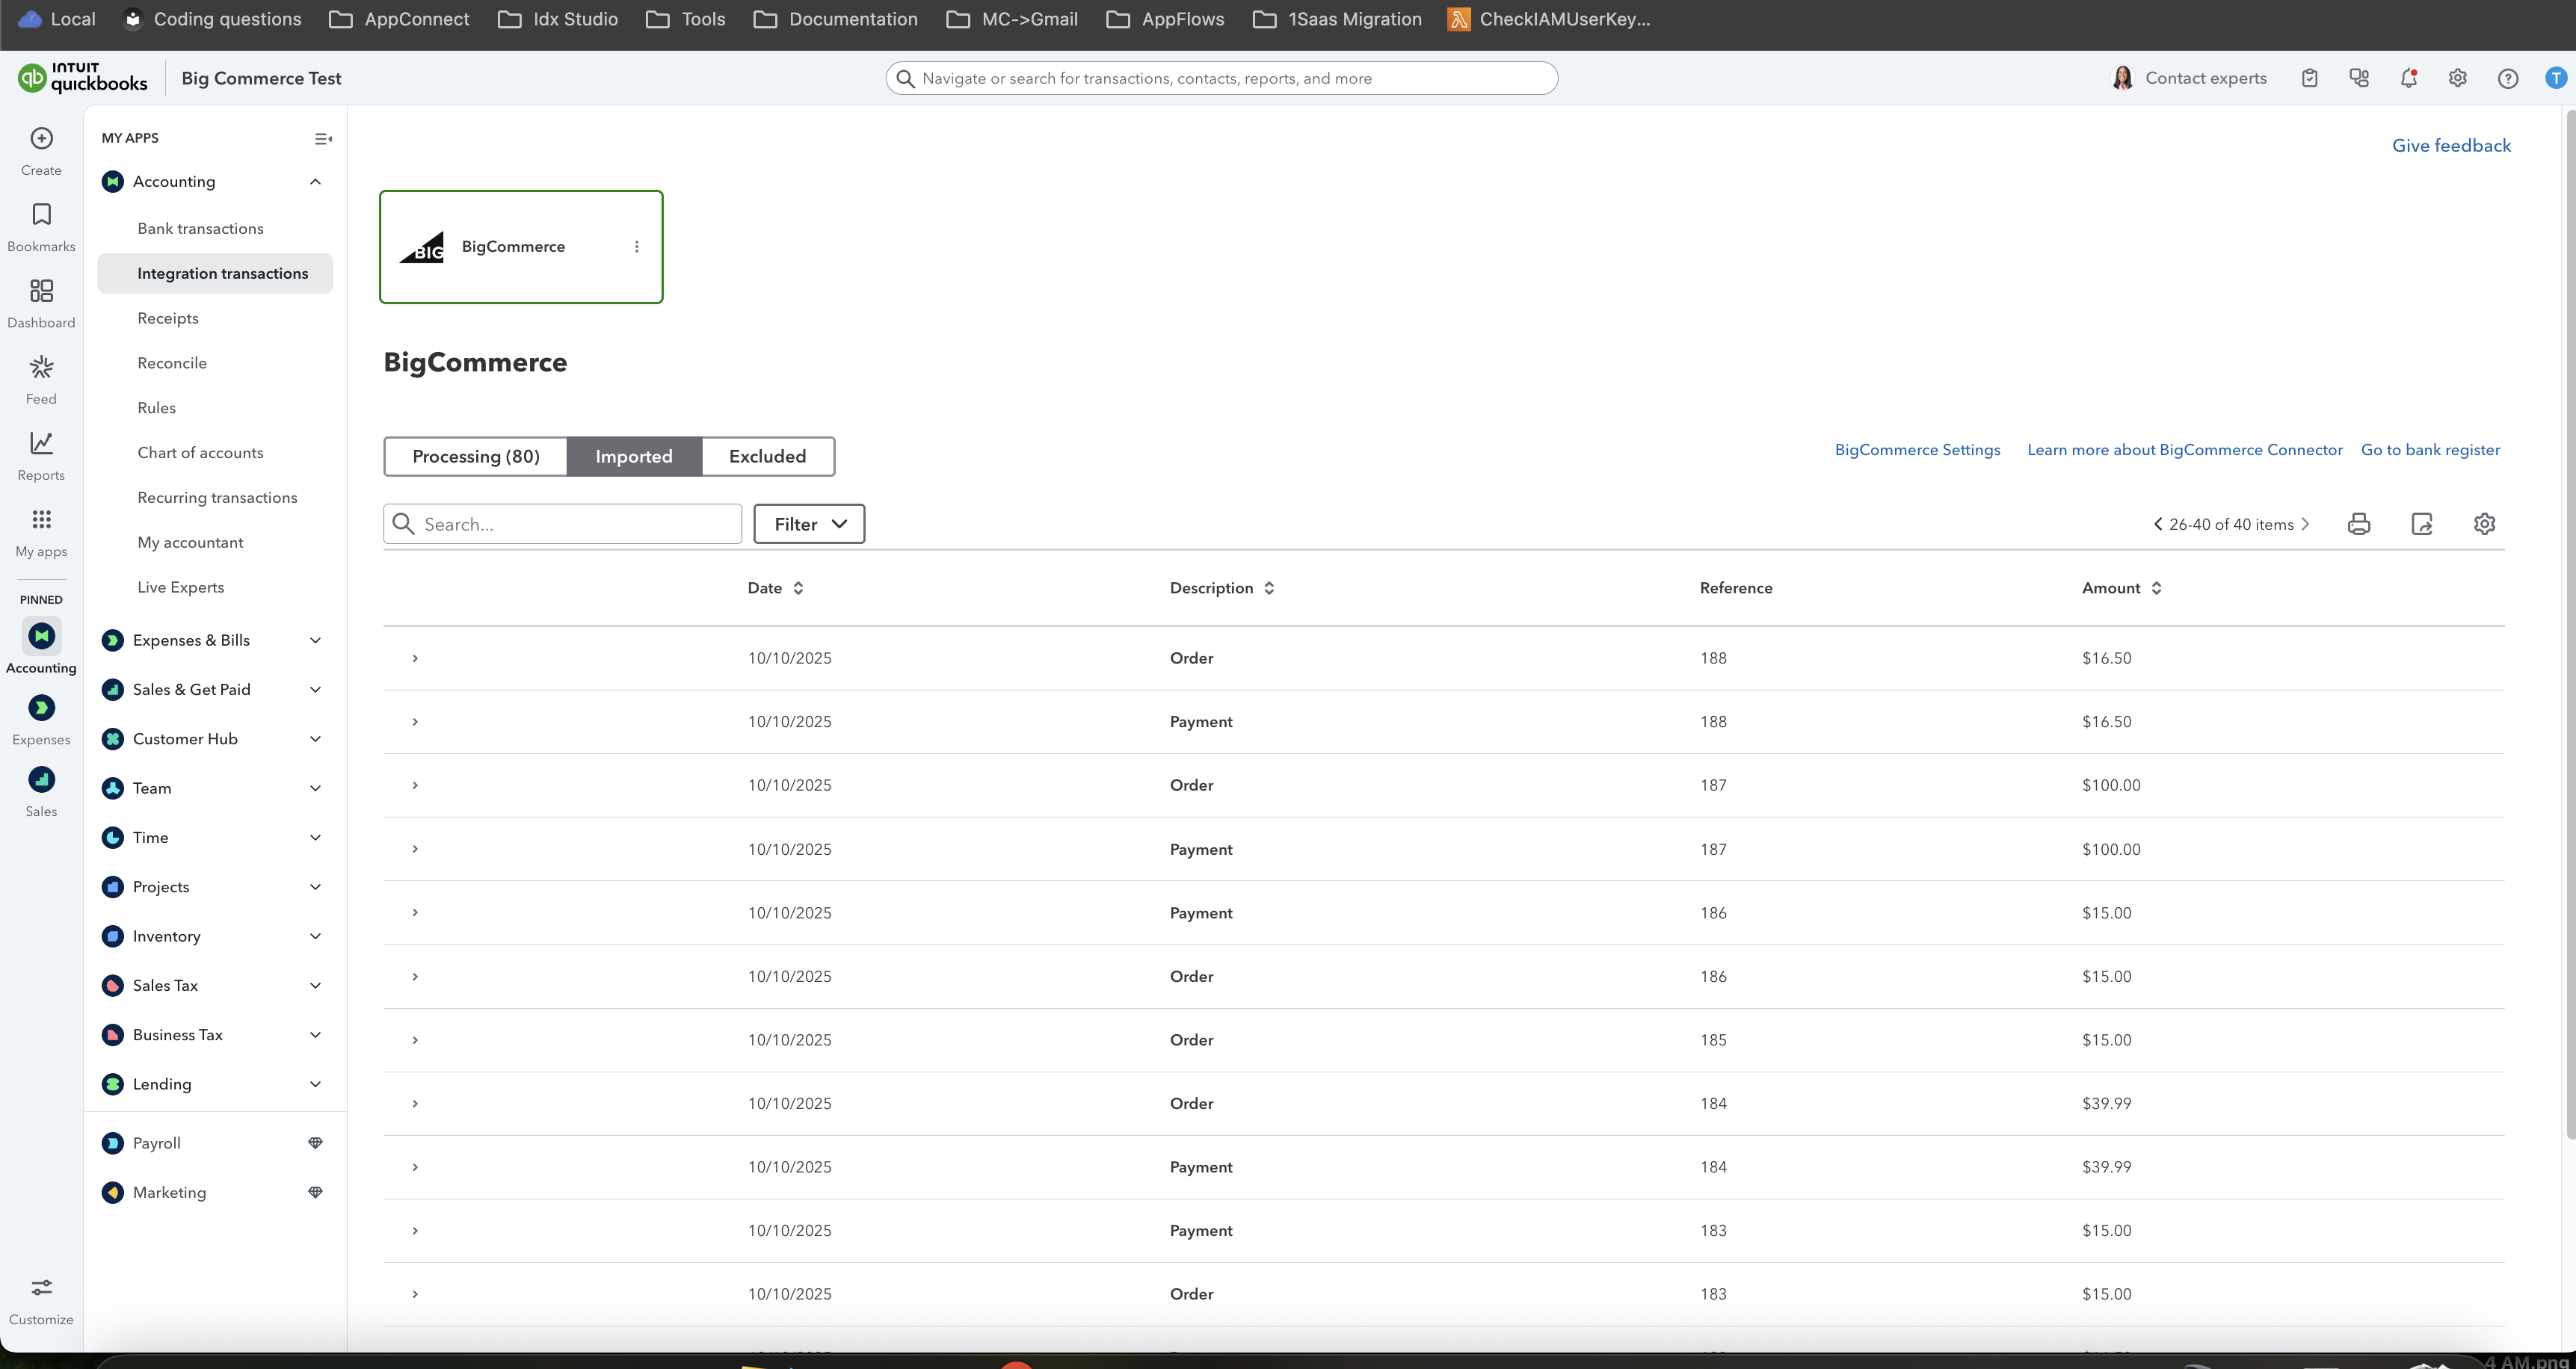Open Chart of accounts menu item
The width and height of the screenshot is (2576, 1369).
pos(200,453)
